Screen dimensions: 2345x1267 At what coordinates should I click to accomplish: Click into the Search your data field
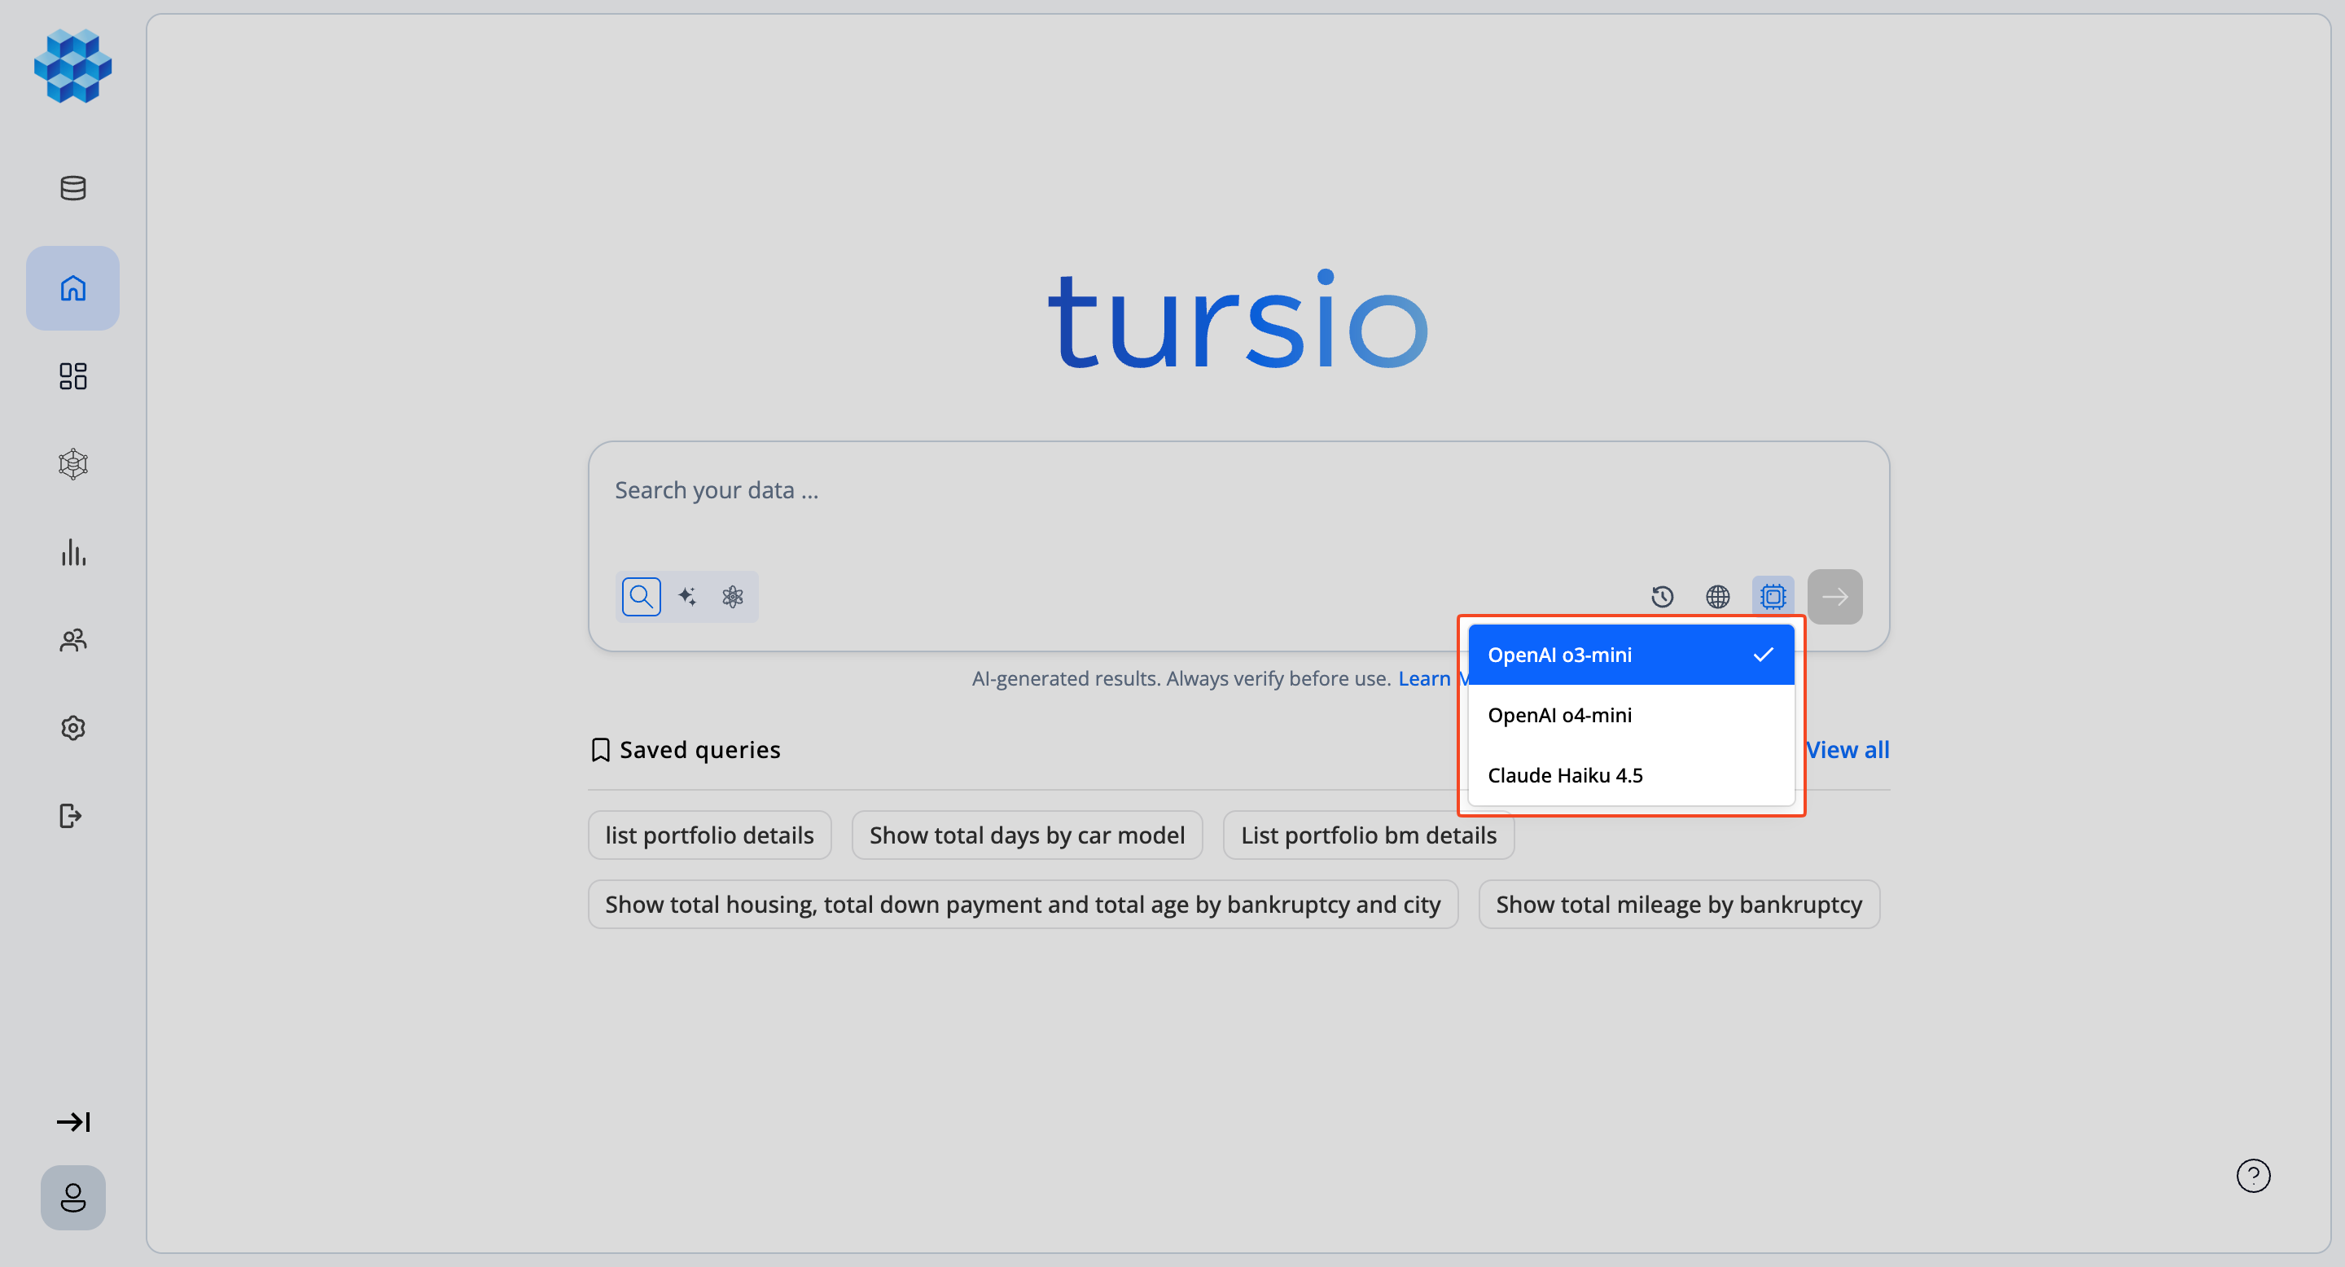(1238, 492)
